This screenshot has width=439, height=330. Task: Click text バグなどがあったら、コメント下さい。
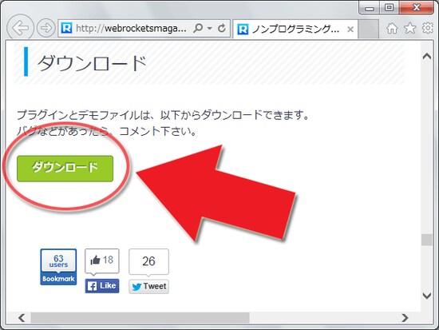[x=107, y=131]
